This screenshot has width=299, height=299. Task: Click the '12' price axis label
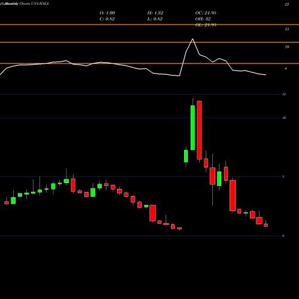click(x=284, y=94)
